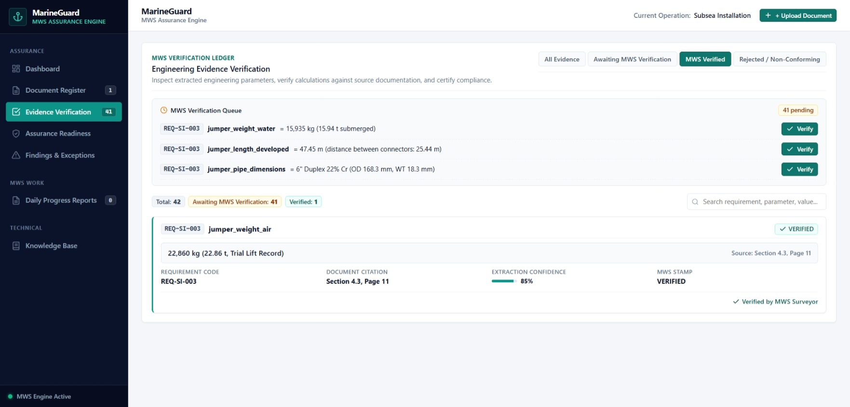Image resolution: width=850 pixels, height=407 pixels.
Task: Open Findings & Exceptions warning icon
Action: pyautogui.click(x=16, y=155)
